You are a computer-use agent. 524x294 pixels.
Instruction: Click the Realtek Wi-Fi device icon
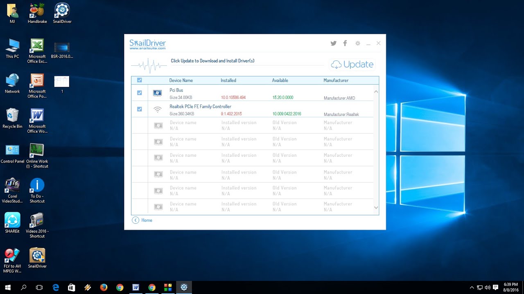(x=157, y=109)
